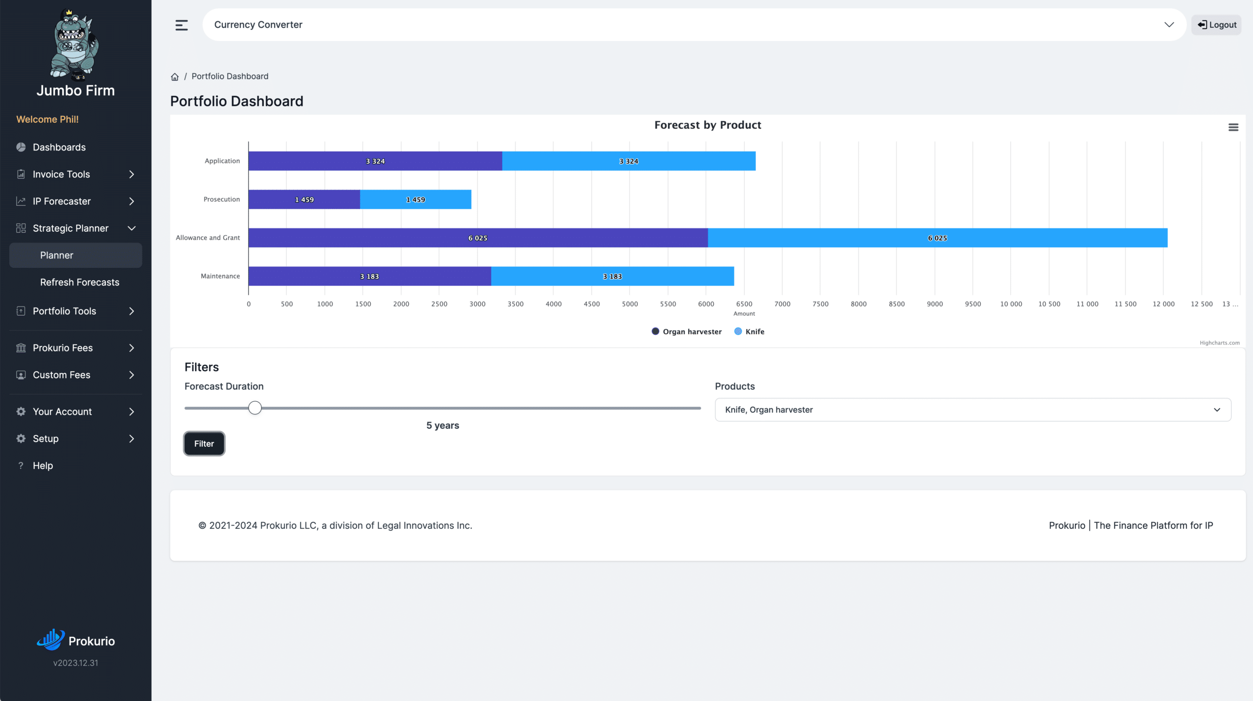The image size is (1253, 701).
Task: Click the home icon in breadcrumb
Action: pyautogui.click(x=175, y=77)
